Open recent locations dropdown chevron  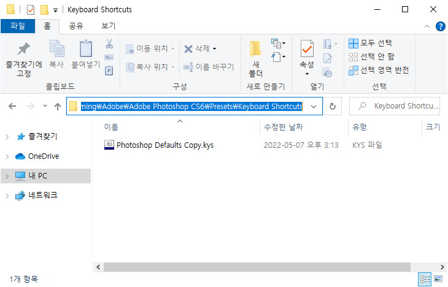45,106
